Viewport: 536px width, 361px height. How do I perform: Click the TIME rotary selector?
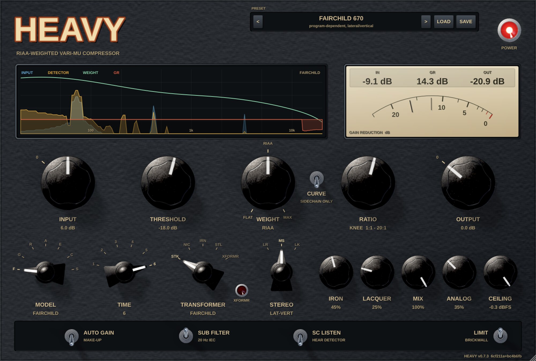coord(124,272)
